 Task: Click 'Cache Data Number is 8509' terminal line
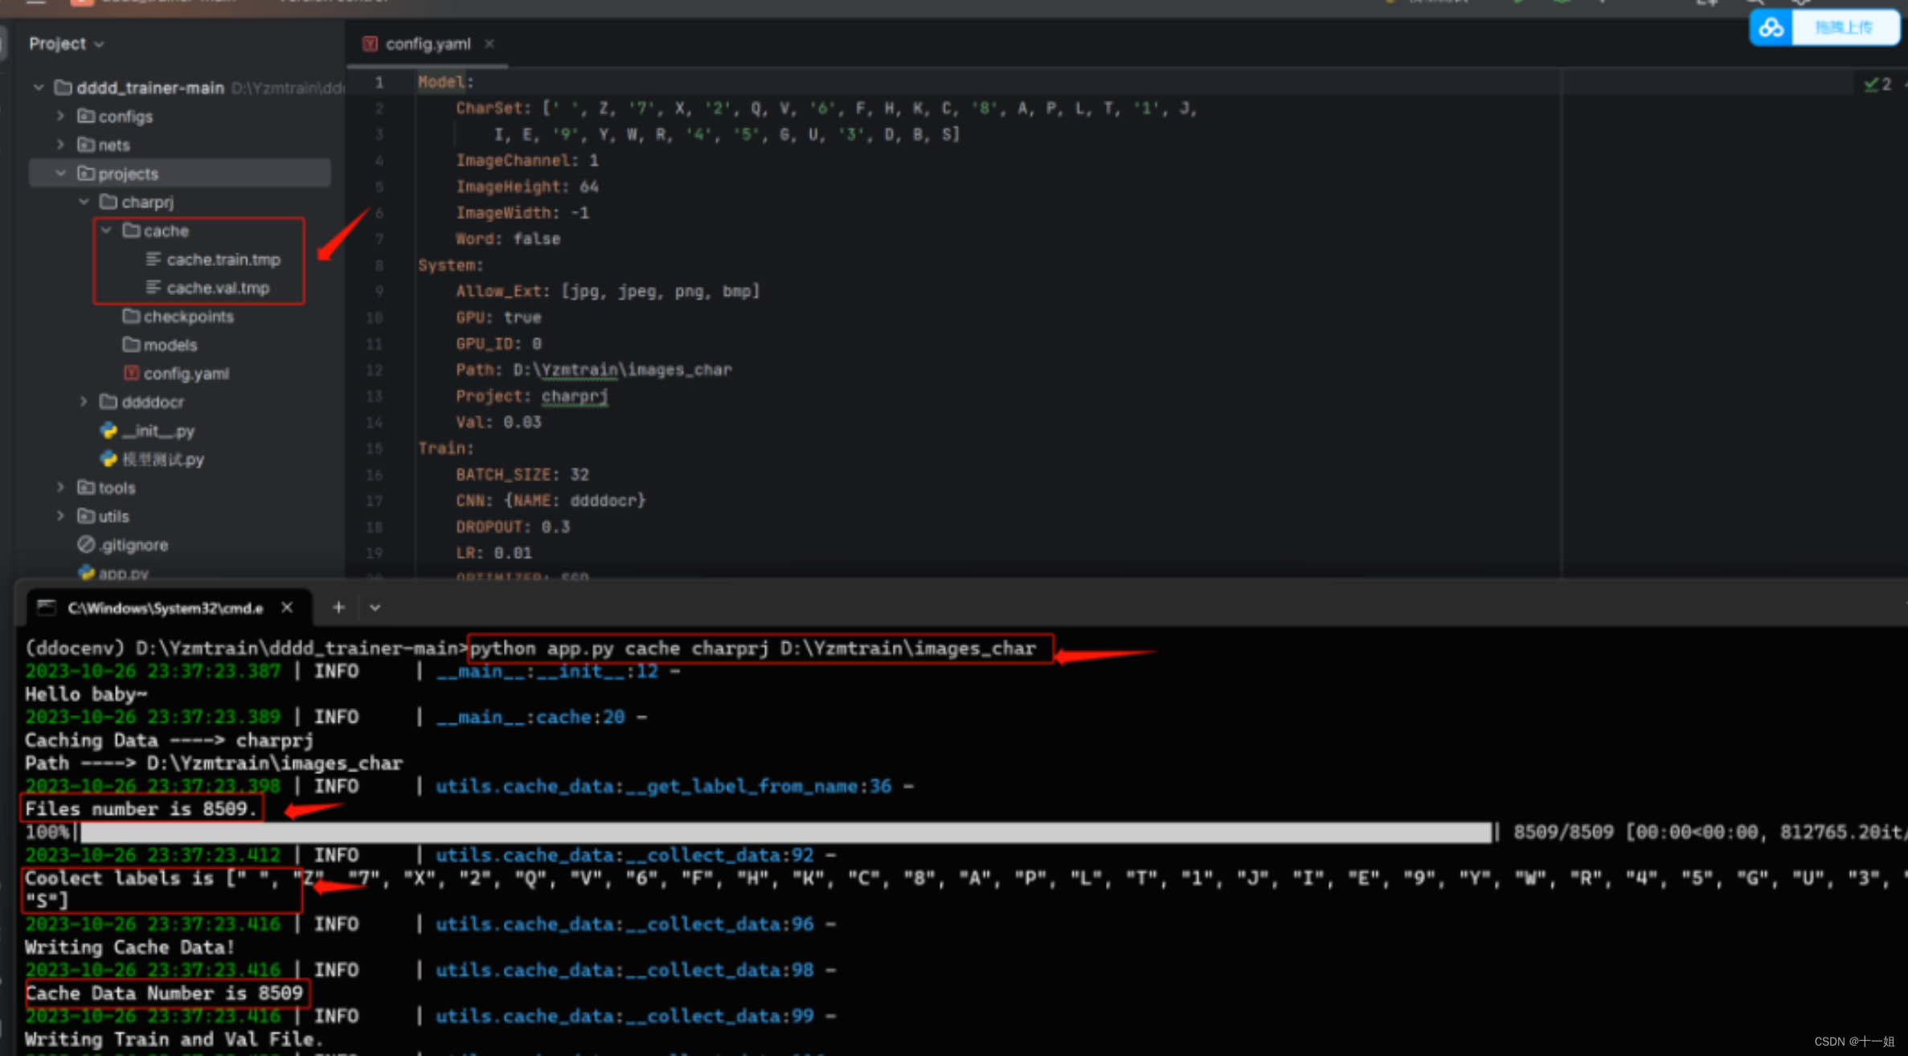pyautogui.click(x=164, y=993)
